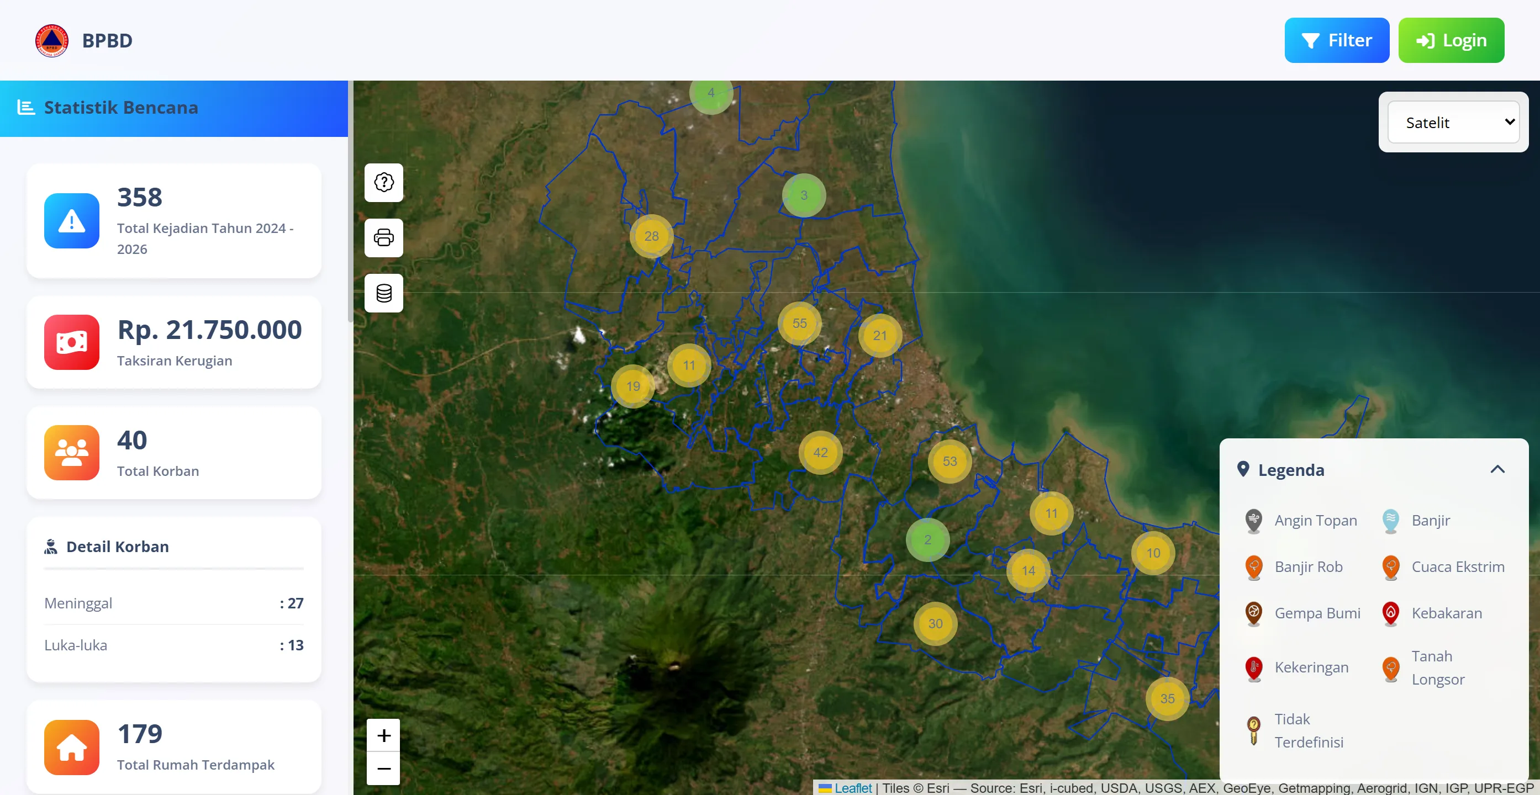Click the green Login button
The height and width of the screenshot is (795, 1540).
[1451, 41]
